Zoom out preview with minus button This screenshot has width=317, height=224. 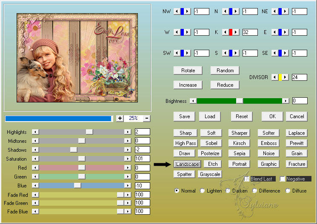(x=147, y=118)
